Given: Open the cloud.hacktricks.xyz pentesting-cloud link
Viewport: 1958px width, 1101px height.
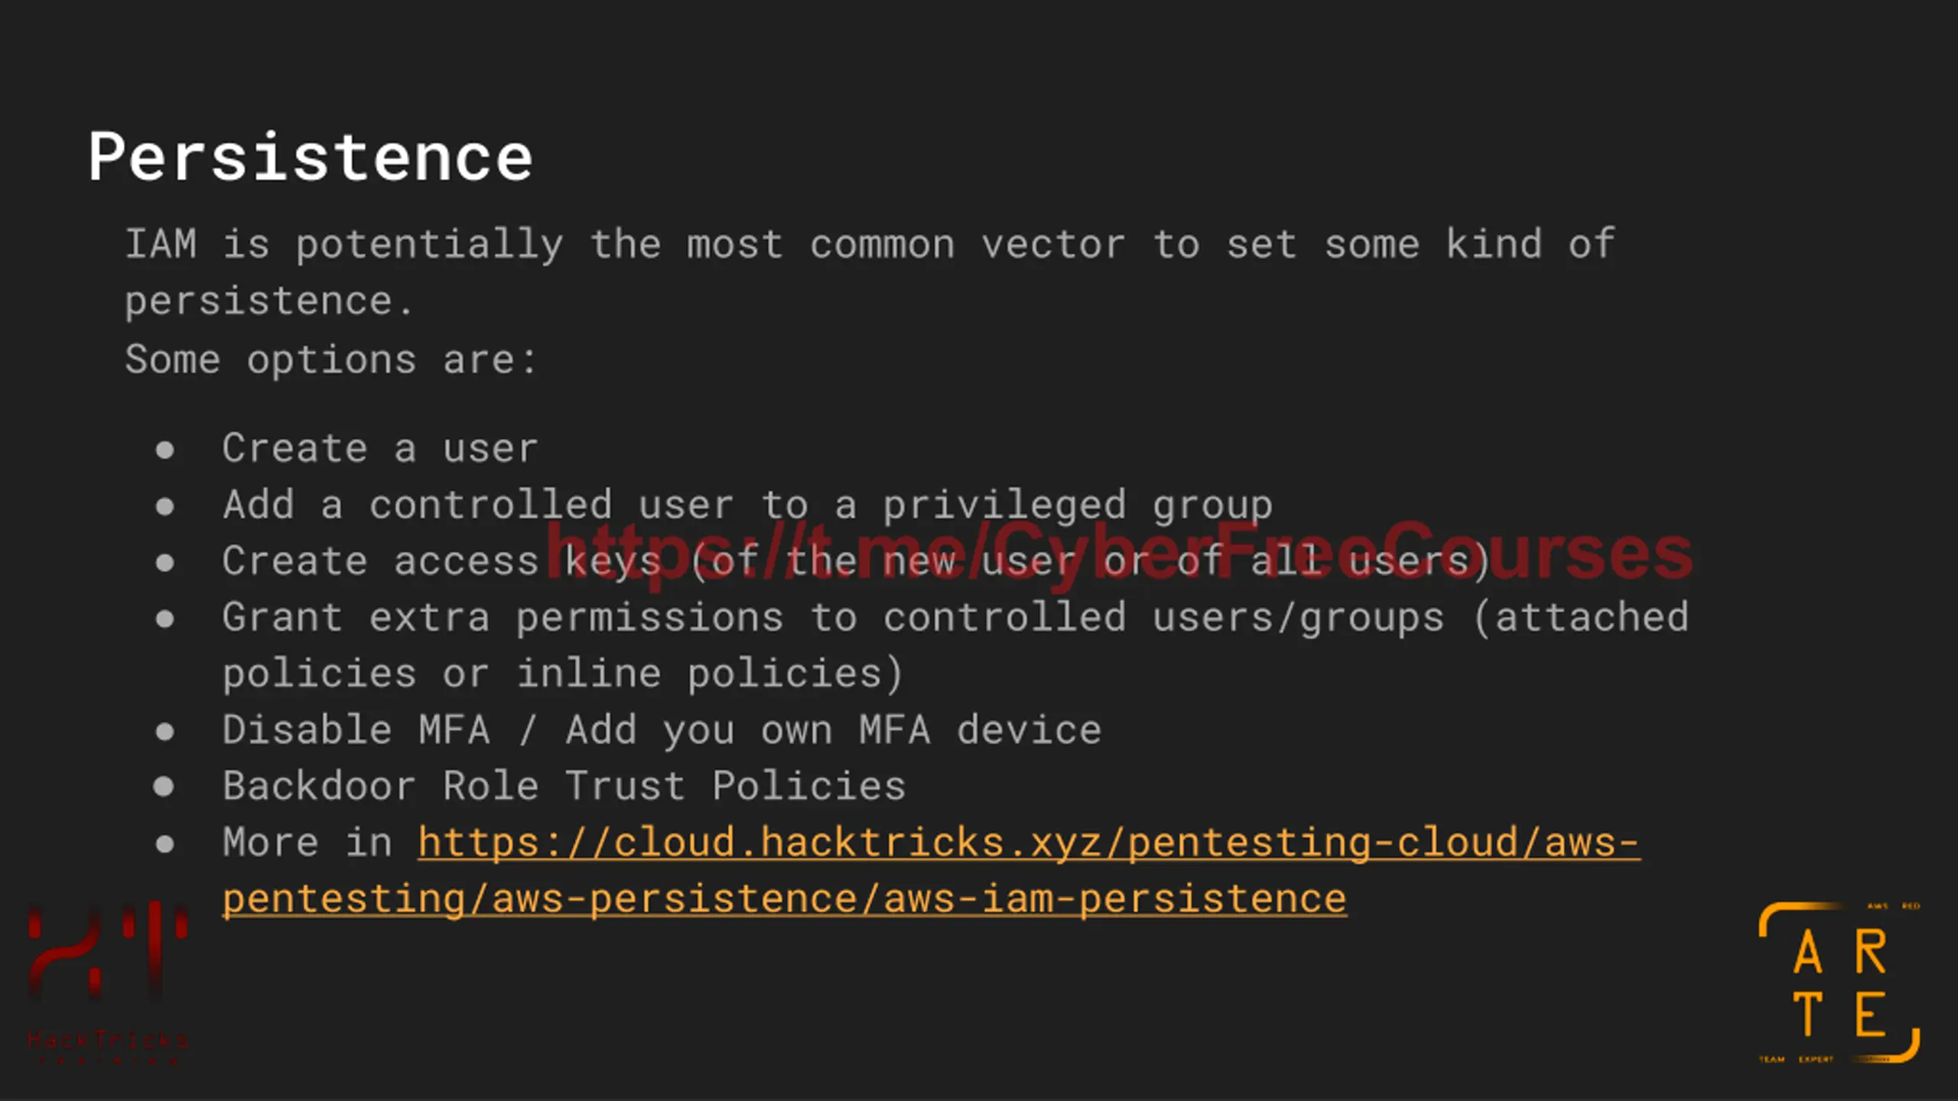Looking at the screenshot, I should pyautogui.click(x=1029, y=843).
